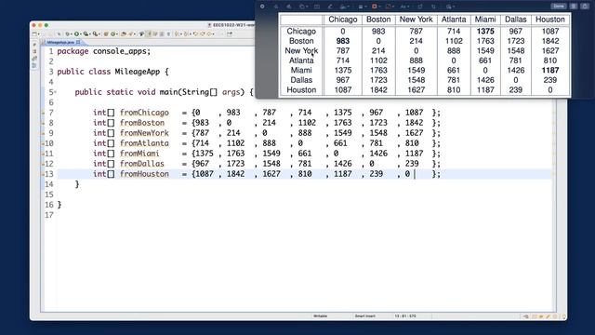
Task: Click the Rotate Left icon in markup toolbar
Action: click(420, 7)
